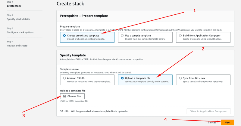Choose Amazon S3 URL as template source
The width and height of the screenshot is (241, 126).
[64, 78]
